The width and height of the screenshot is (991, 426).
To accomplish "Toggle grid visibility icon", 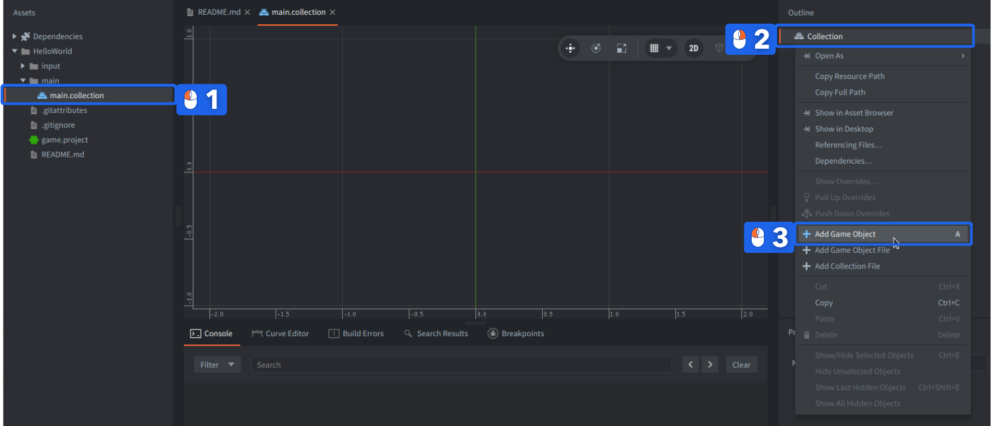I will coord(654,48).
